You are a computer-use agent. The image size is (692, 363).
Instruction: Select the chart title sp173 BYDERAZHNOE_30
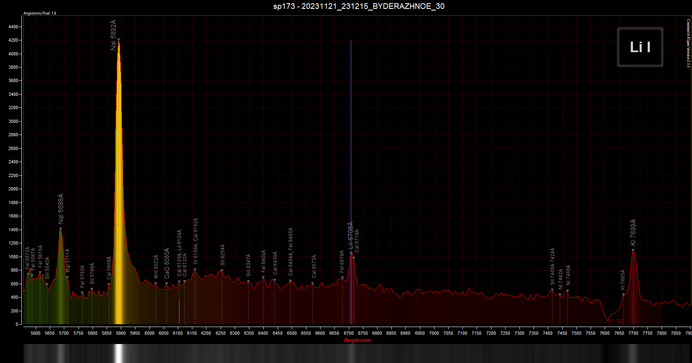point(359,6)
